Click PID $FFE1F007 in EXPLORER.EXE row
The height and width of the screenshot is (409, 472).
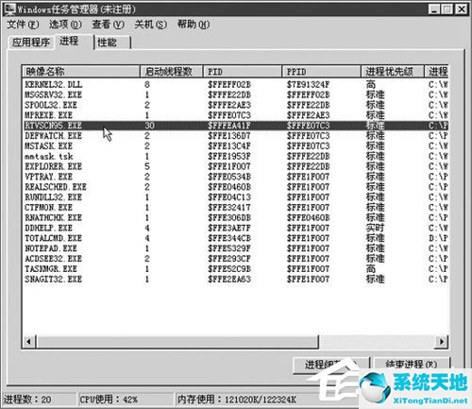coord(229,166)
